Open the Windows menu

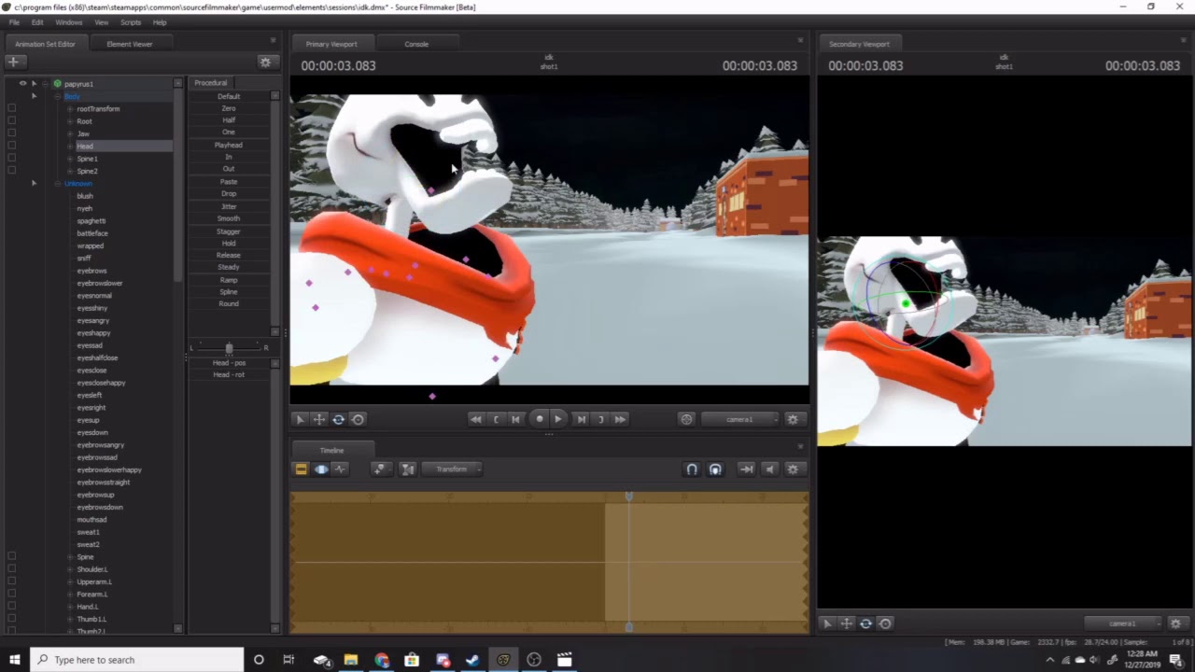click(69, 22)
